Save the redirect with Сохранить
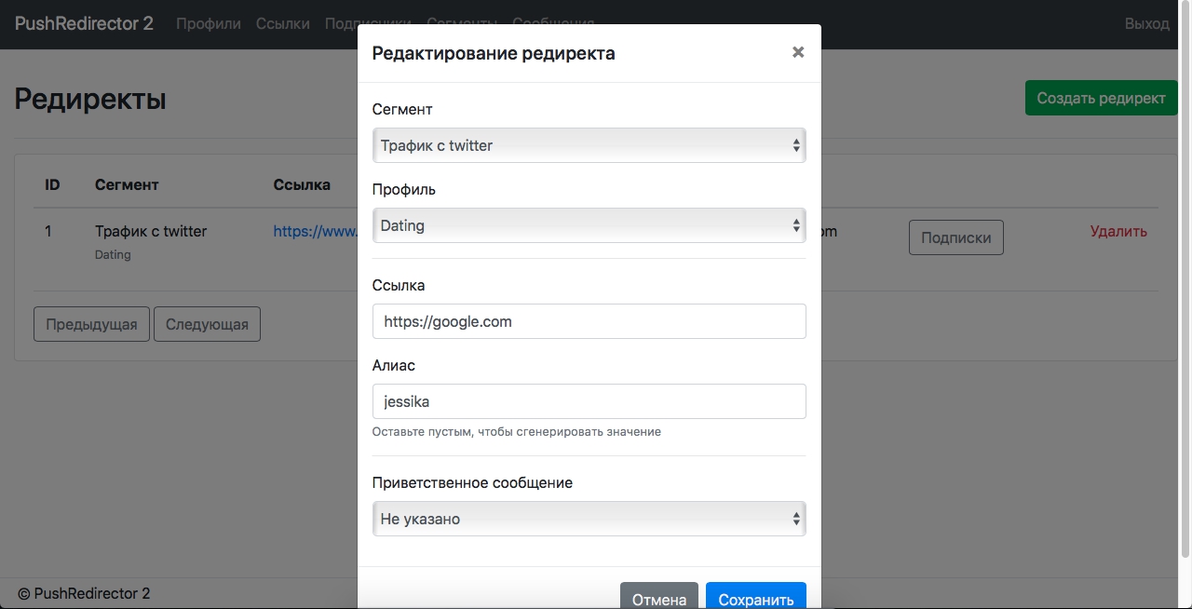This screenshot has height=609, width=1192. 755,598
